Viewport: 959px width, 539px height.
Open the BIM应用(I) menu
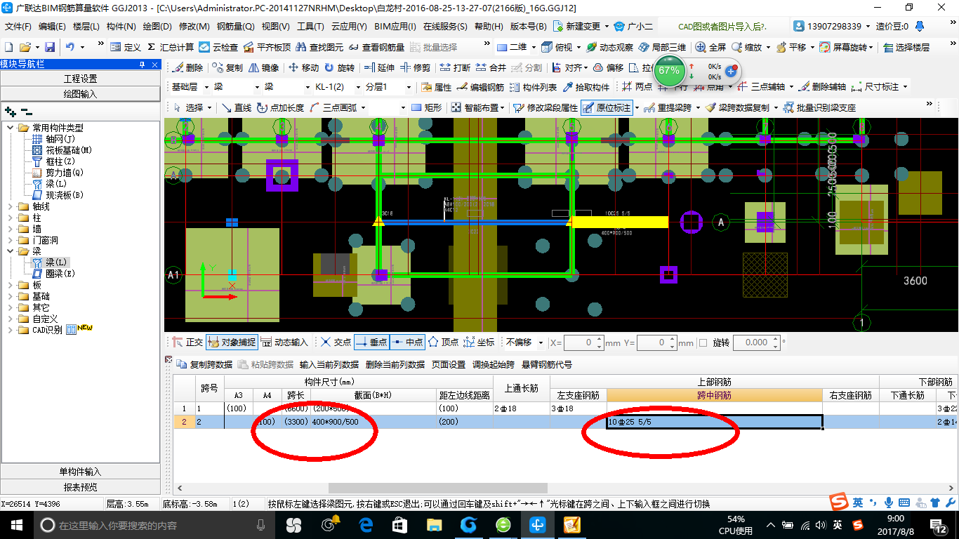coord(395,27)
